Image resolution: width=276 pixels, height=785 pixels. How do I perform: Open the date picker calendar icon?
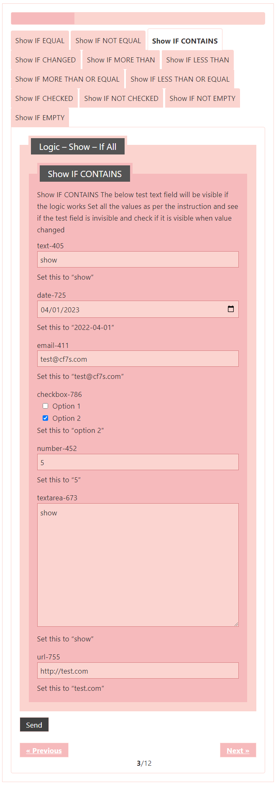[x=230, y=309]
